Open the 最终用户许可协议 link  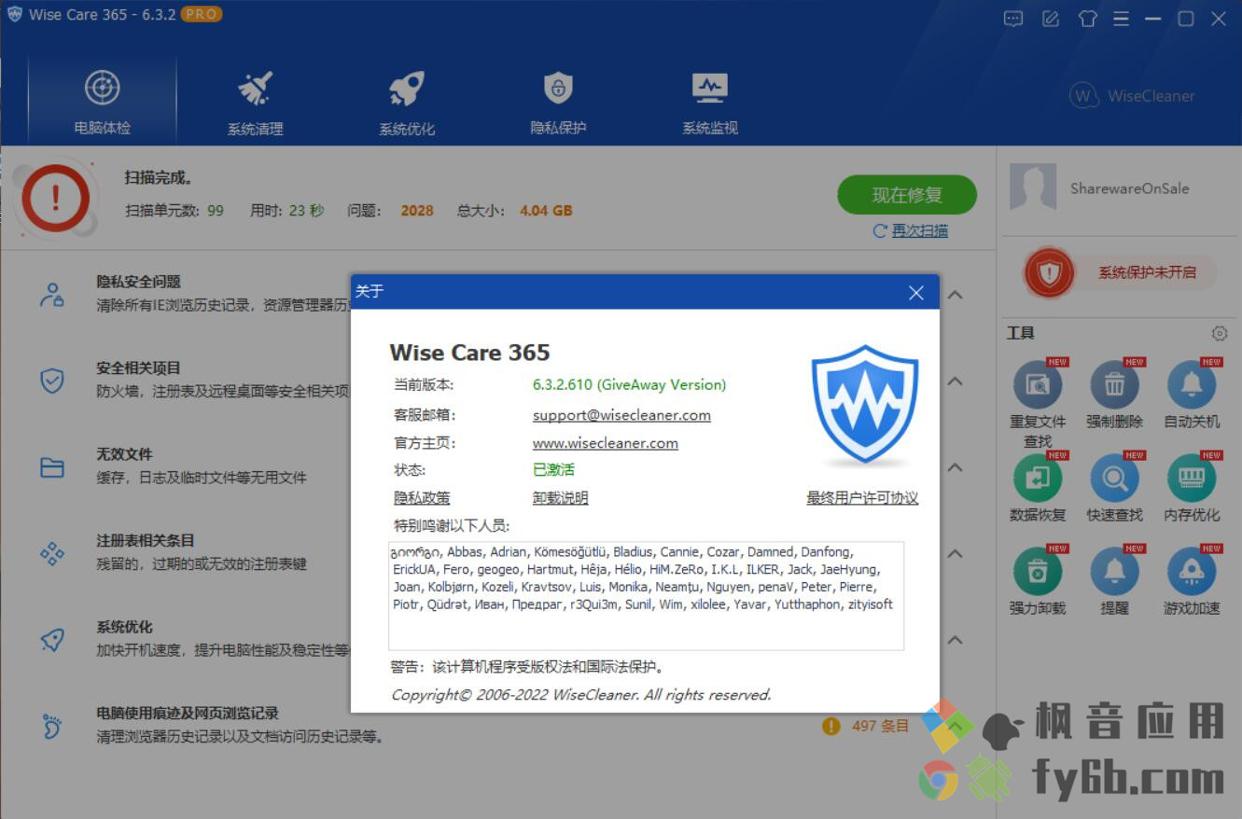[862, 498]
